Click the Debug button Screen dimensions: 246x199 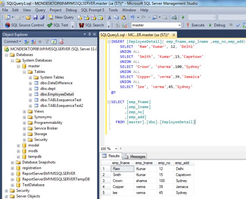(219, 25)
